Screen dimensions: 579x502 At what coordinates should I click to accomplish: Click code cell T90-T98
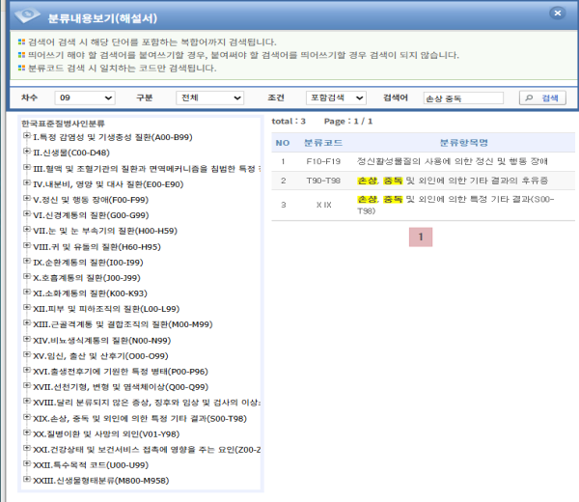[323, 181]
